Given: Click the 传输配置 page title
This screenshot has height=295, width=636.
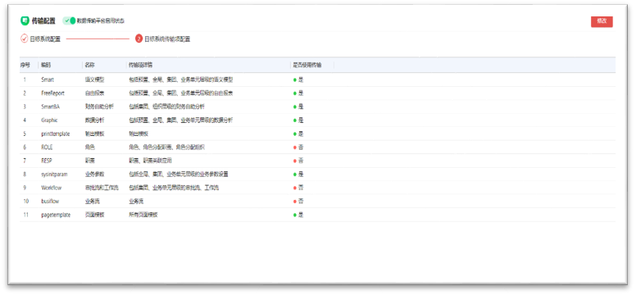Looking at the screenshot, I should (43, 20).
